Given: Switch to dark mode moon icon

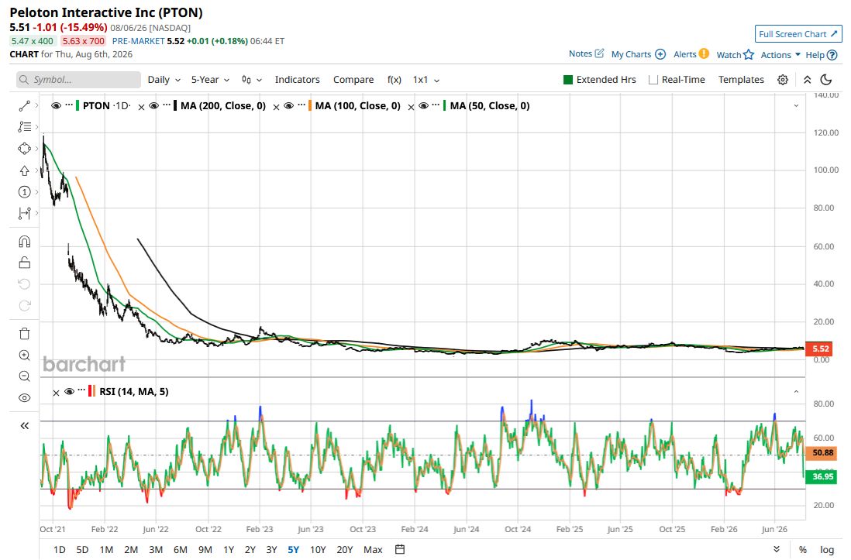Looking at the screenshot, I should tap(826, 80).
